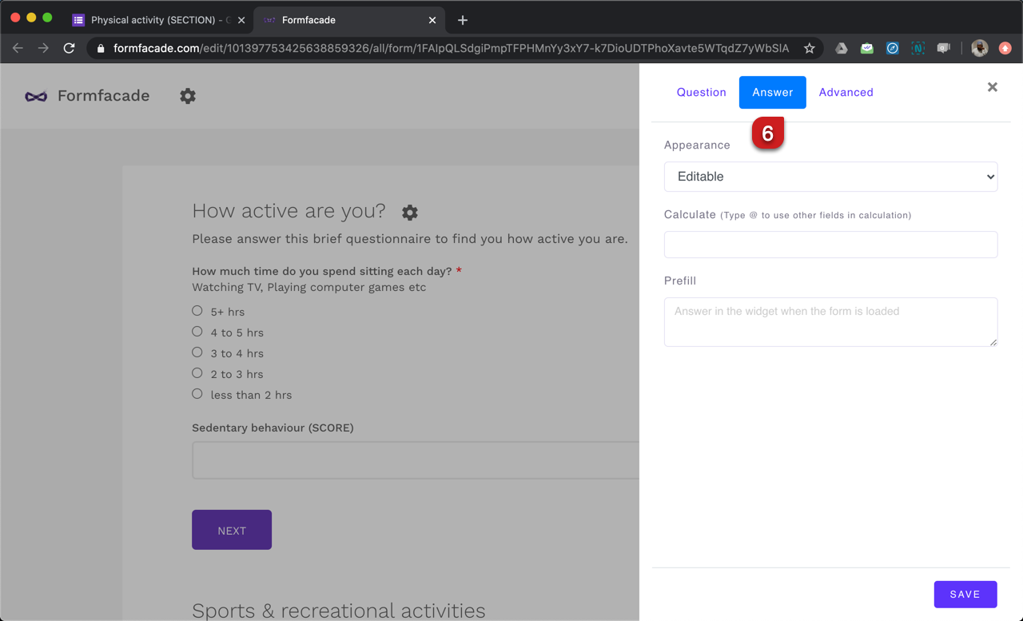Screen dimensions: 1023x621
Task: Open the Notion Web Clipper extension
Action: coord(918,48)
